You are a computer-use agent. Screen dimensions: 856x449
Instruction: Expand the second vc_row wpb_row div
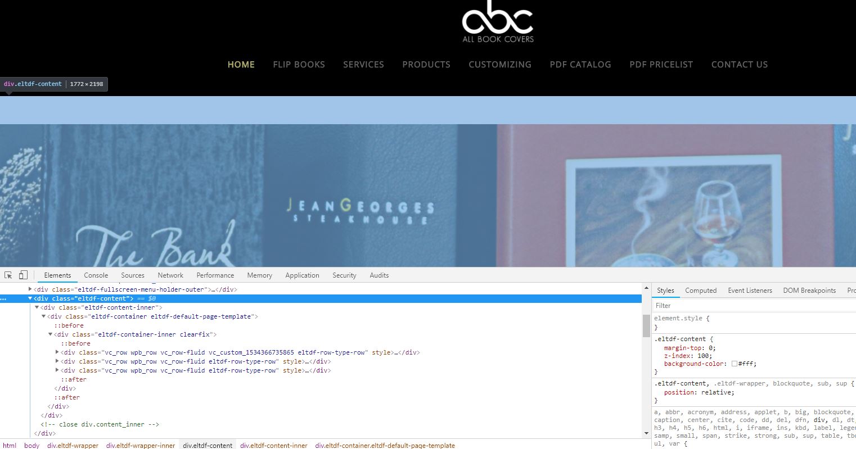[57, 361]
